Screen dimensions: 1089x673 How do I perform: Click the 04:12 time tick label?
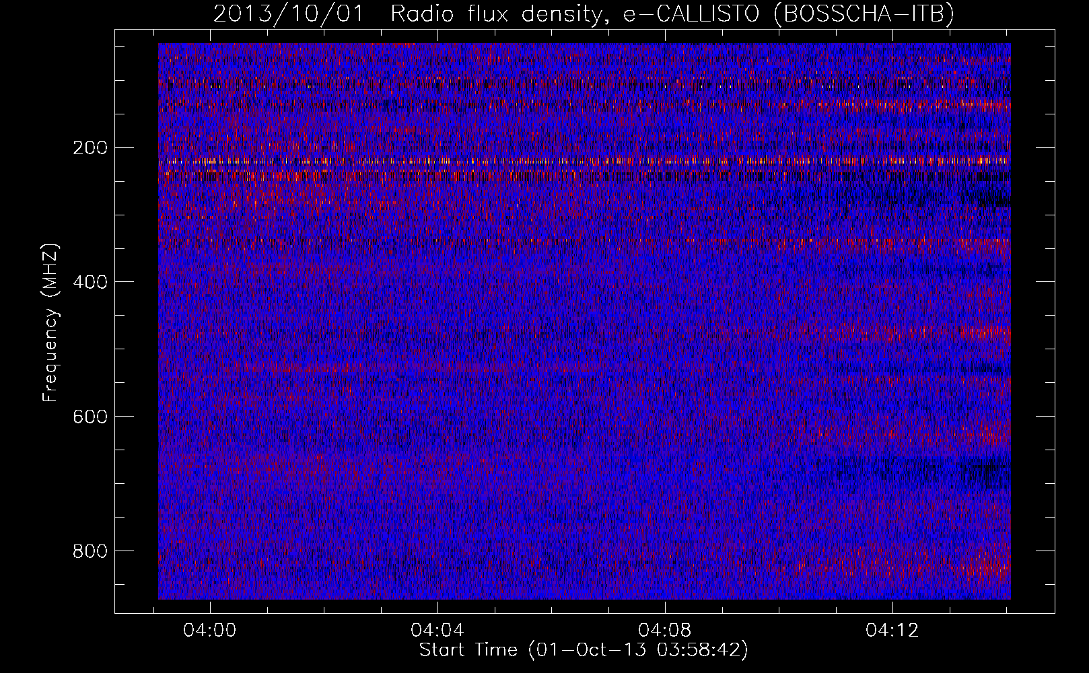tap(892, 631)
